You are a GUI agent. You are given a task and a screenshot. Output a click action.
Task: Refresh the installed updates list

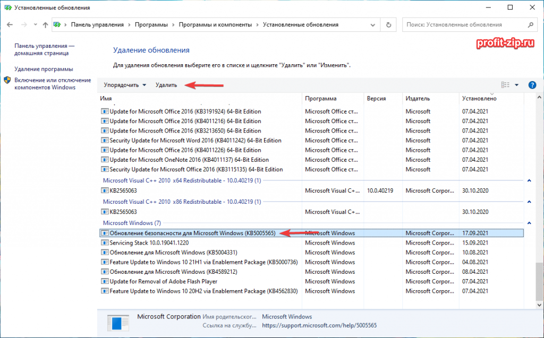click(389, 25)
